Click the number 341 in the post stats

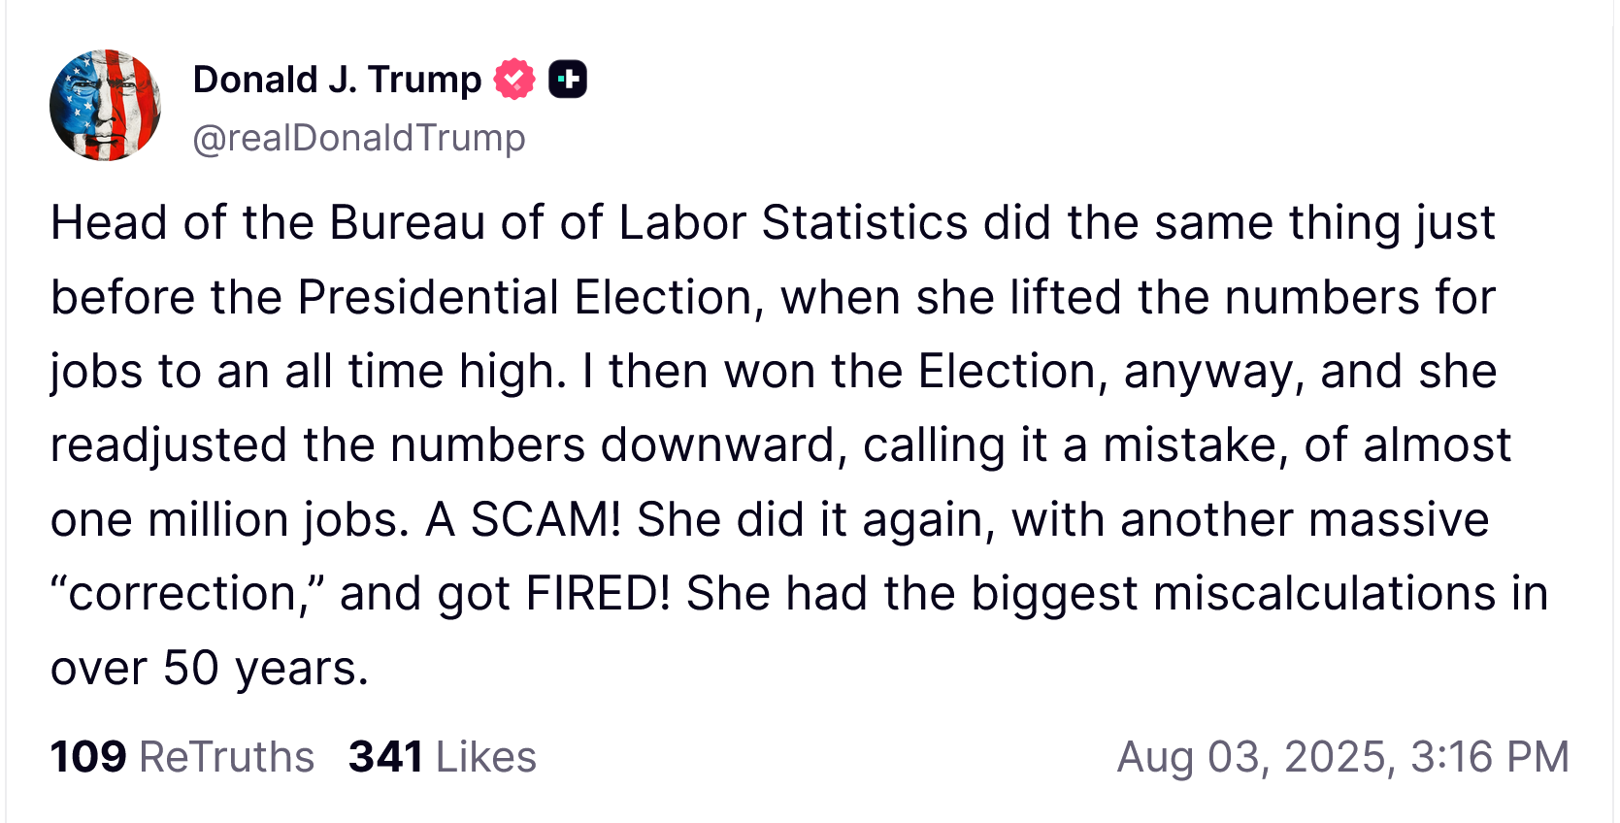[x=385, y=757]
